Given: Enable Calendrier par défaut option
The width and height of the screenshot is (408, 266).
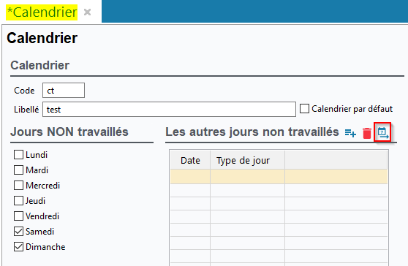Looking at the screenshot, I should click(x=304, y=108).
